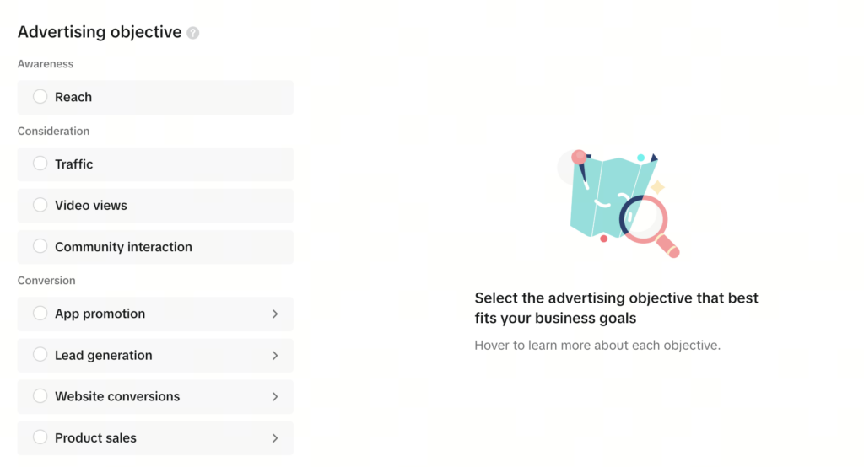
Task: Choose the Video views radio option
Action: click(x=40, y=205)
